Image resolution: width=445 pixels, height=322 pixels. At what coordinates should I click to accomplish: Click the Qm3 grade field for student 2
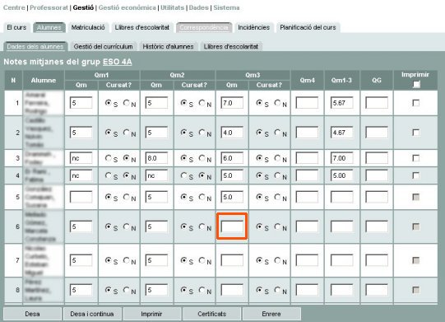[232, 133]
